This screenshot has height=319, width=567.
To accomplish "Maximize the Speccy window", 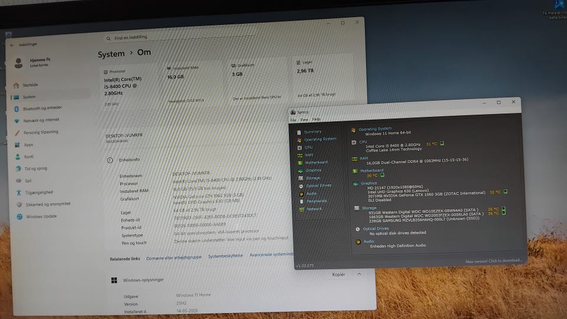I will pos(498,102).
